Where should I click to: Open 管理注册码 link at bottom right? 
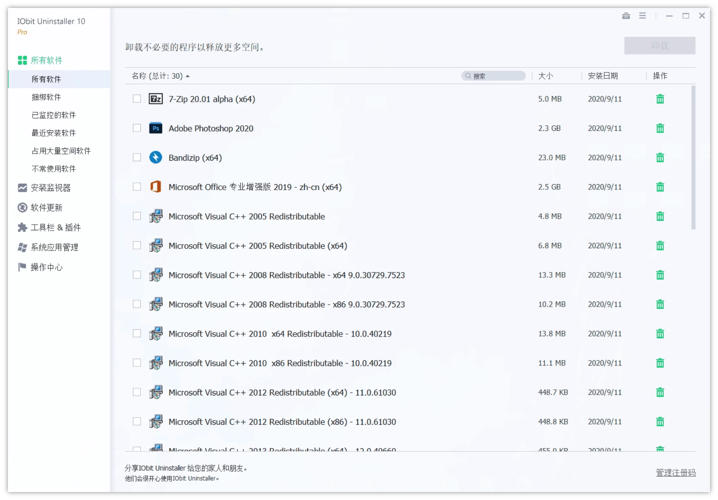tap(675, 473)
